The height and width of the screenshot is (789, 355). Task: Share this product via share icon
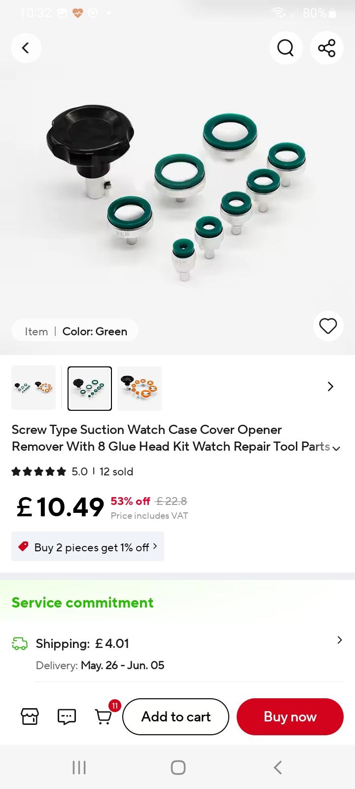click(326, 48)
